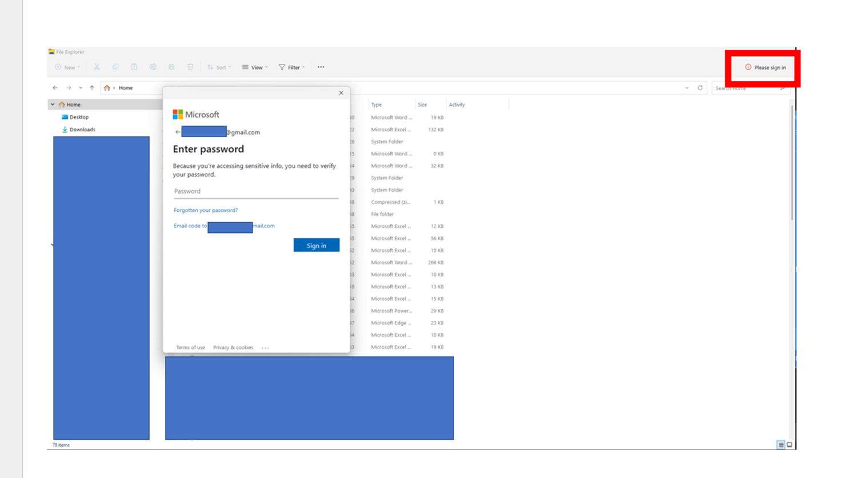The width and height of the screenshot is (861, 478).
Task: Refresh the folder using the refresh icon
Action: (701, 87)
